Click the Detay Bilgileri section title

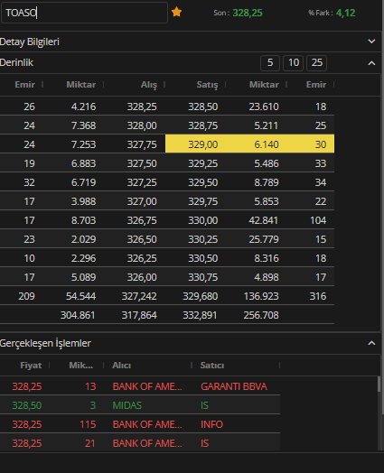pyautogui.click(x=29, y=42)
